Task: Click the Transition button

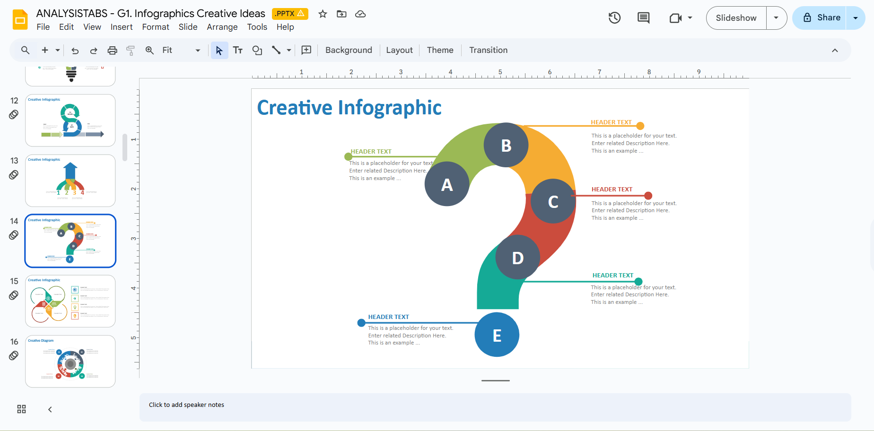Action: click(x=488, y=51)
